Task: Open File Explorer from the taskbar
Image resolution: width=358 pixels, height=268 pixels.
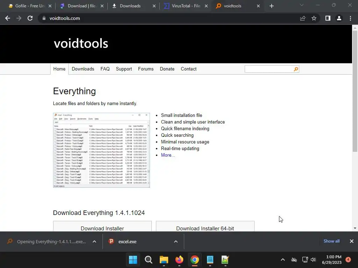Action: click(164, 260)
